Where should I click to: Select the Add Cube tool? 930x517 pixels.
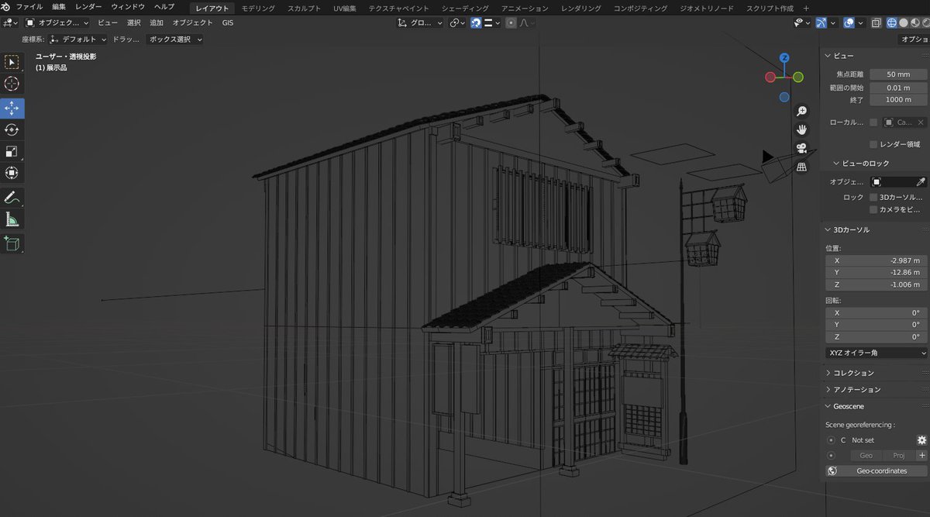click(12, 244)
